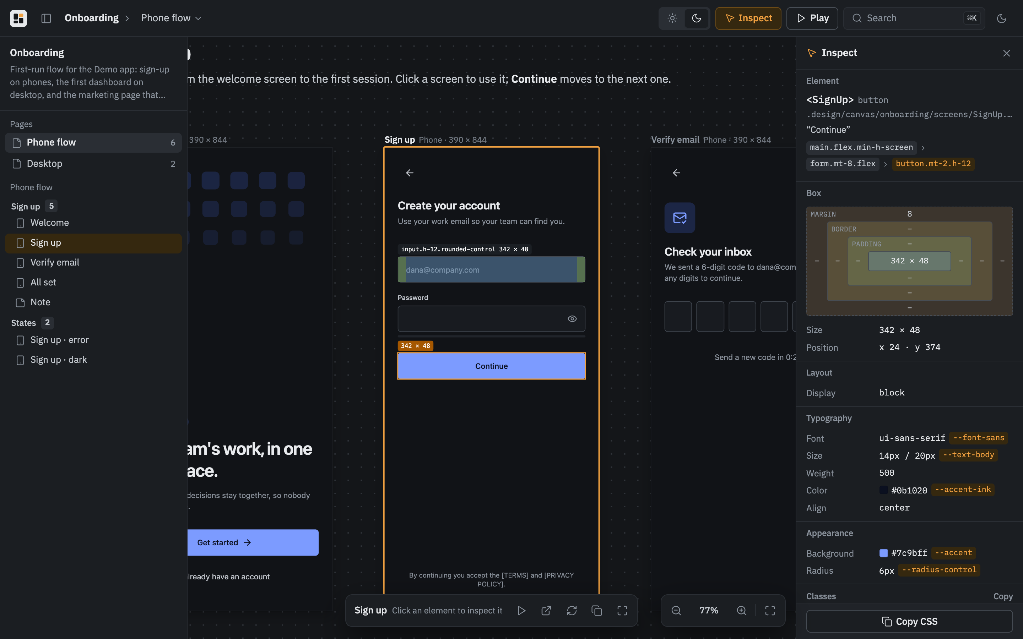Click the Play button in top bar
This screenshot has height=639, width=1023.
[812, 18]
